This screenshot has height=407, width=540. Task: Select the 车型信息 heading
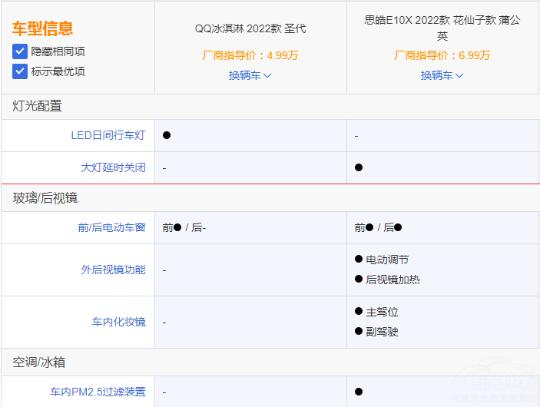tap(43, 28)
